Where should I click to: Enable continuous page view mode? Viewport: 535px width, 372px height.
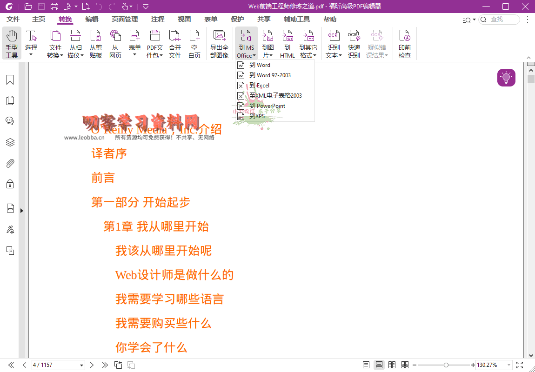point(379,365)
